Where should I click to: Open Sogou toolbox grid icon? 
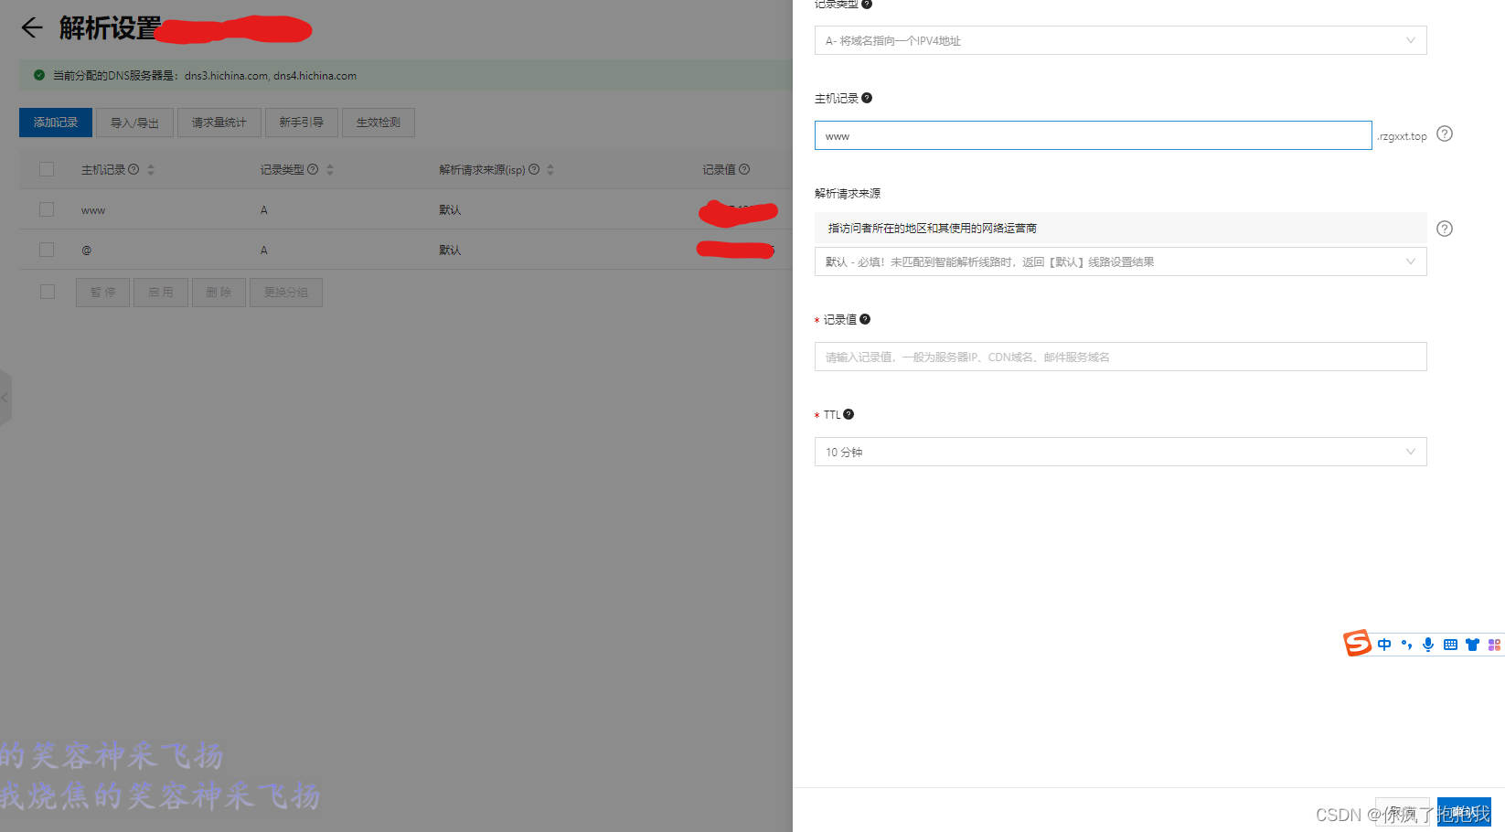coord(1494,645)
